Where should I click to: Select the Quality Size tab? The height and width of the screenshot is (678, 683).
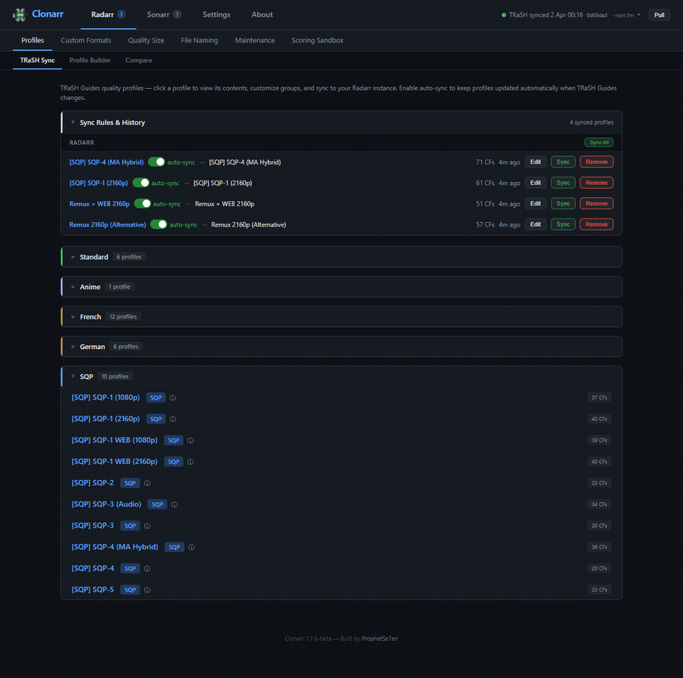(146, 40)
